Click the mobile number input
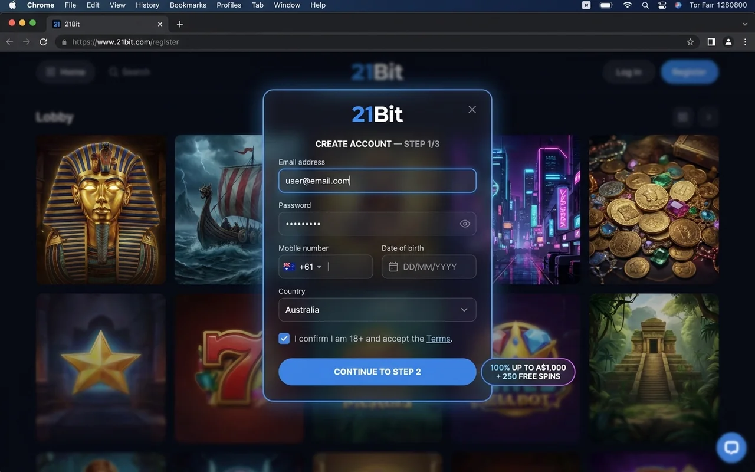The width and height of the screenshot is (755, 472). pyautogui.click(x=349, y=267)
